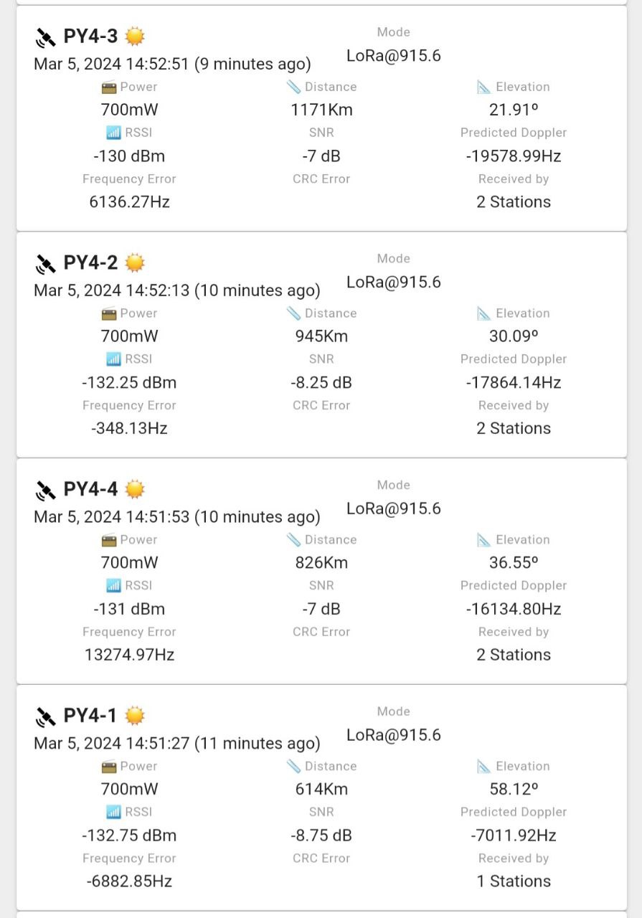The image size is (642, 918).
Task: Click '1 Stations' in the PY4-1 card
Action: tap(514, 881)
